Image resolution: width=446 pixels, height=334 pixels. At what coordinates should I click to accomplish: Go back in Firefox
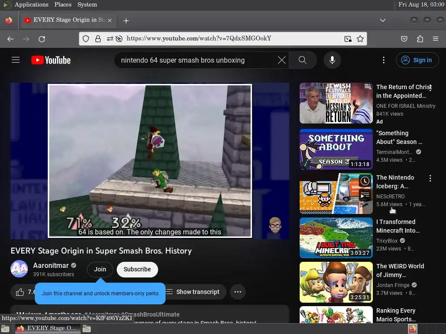10,39
